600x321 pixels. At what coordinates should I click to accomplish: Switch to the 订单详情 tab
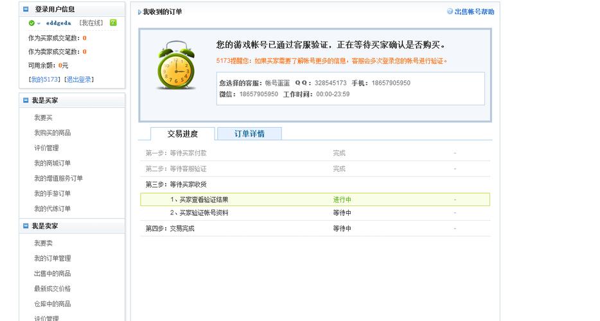[x=249, y=134]
